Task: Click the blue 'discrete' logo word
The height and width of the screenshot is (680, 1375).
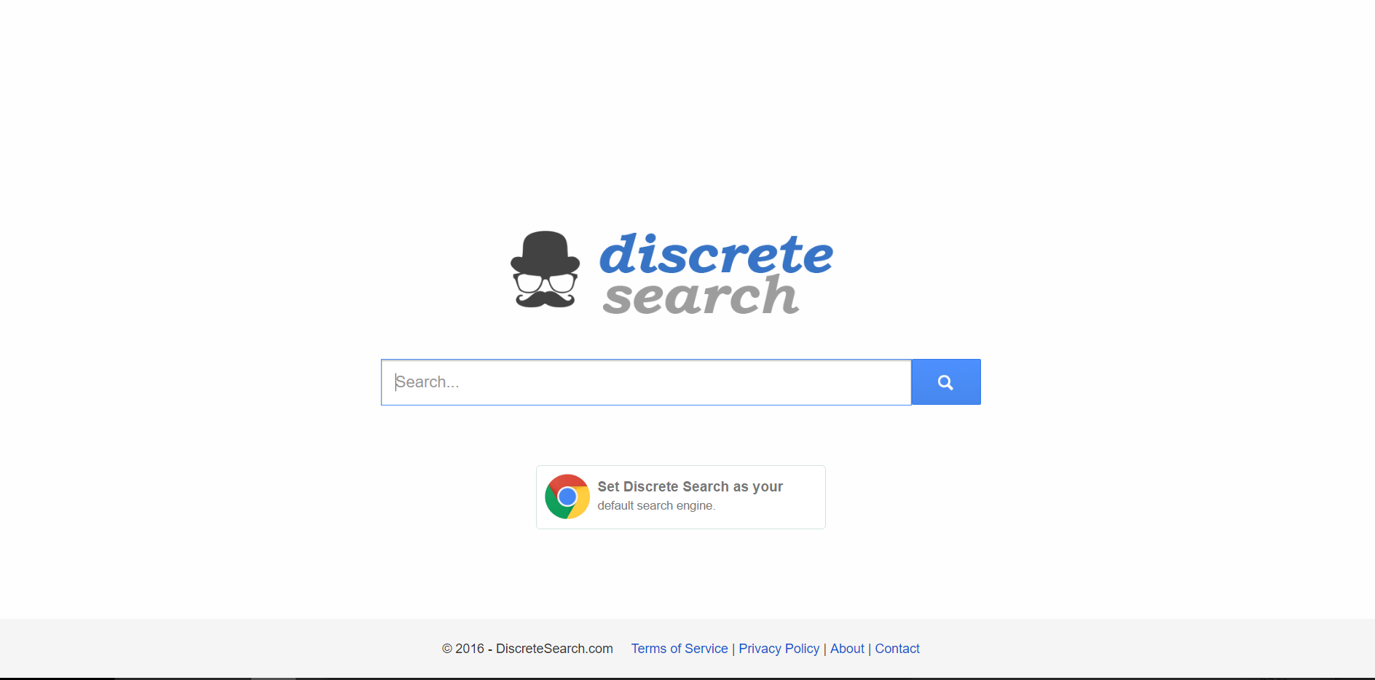Action: coord(716,253)
